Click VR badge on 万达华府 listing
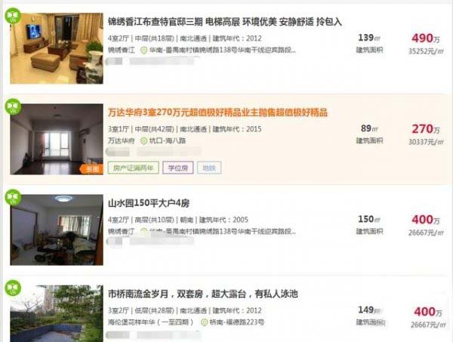Viewport: 453px width, 342px height. pos(13,106)
